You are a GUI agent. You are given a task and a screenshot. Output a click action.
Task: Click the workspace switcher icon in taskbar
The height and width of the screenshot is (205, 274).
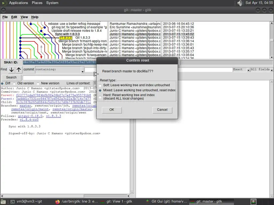click(253, 202)
